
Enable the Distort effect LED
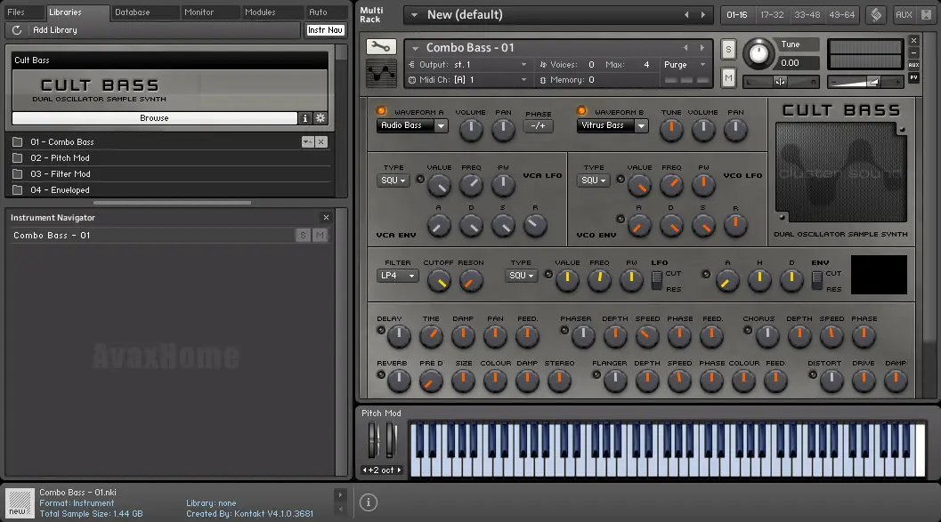pyautogui.click(x=813, y=374)
